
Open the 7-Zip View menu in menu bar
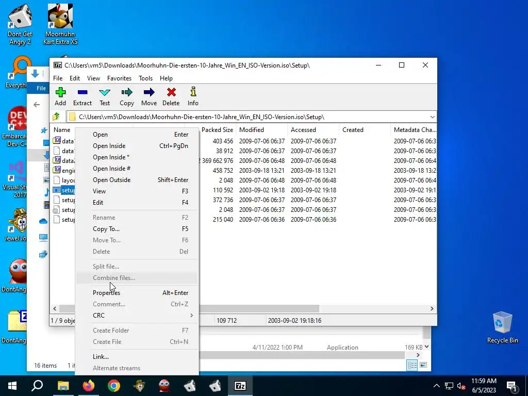pos(94,78)
